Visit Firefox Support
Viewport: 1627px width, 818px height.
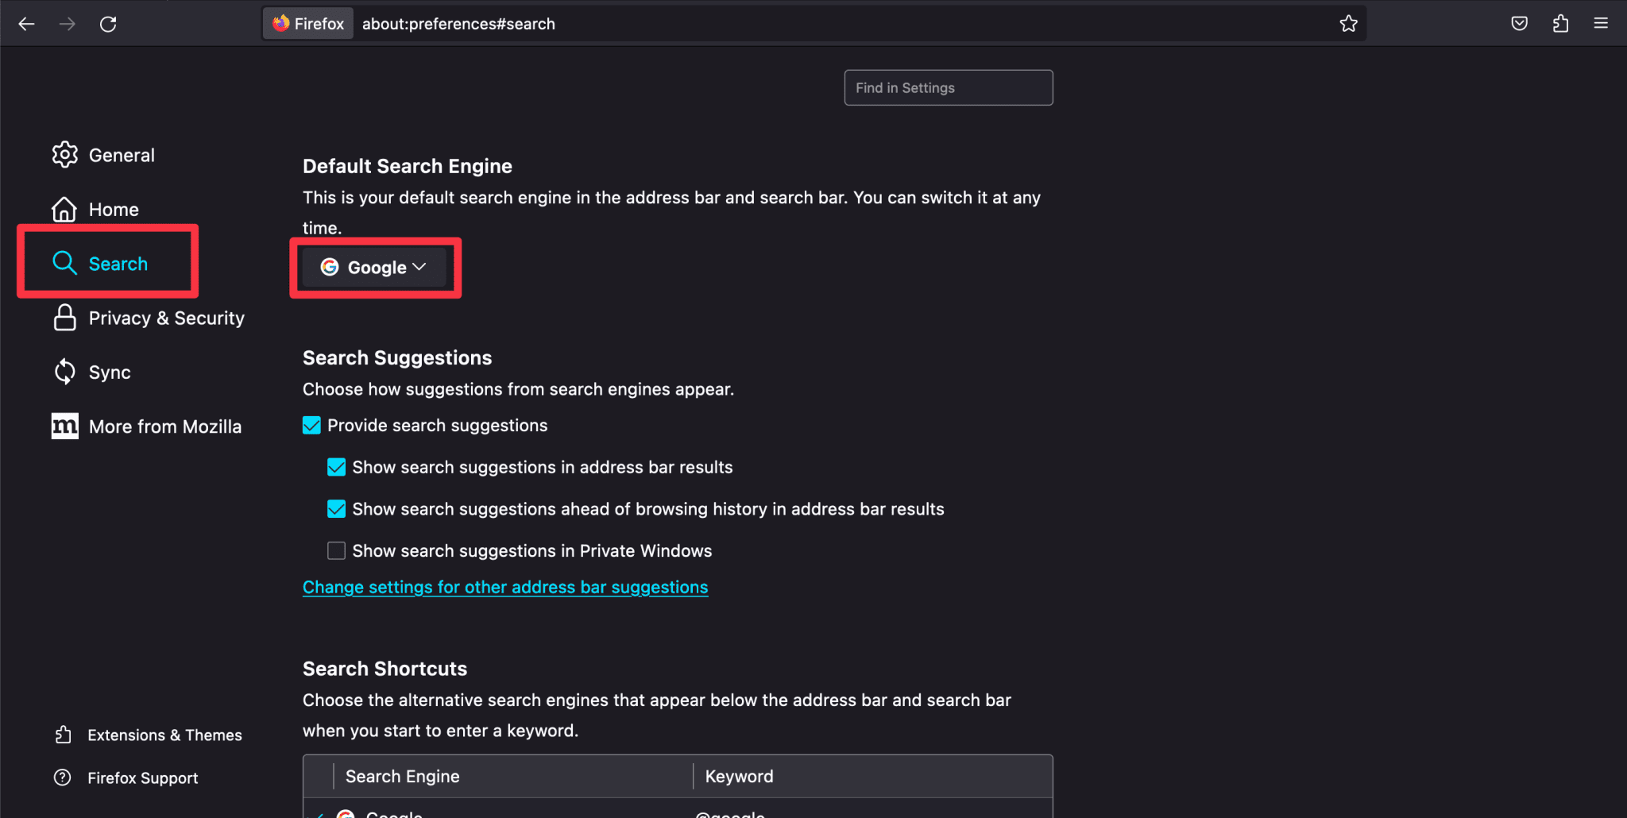coord(142,777)
